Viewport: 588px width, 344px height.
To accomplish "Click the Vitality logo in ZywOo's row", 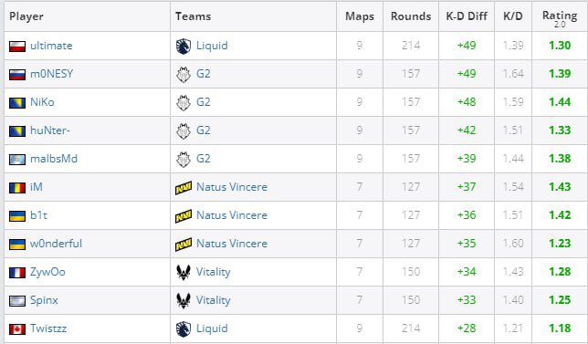I will [x=184, y=272].
